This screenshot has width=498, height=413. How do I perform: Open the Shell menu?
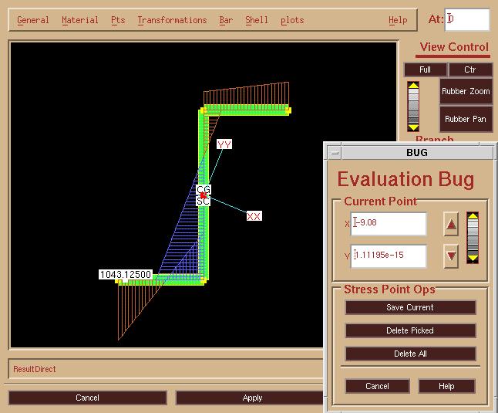point(256,20)
